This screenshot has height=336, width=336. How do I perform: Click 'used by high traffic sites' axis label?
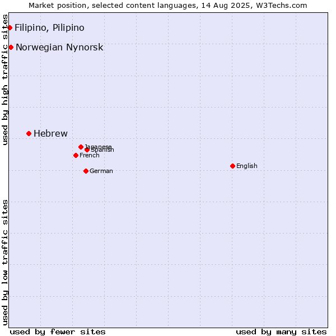click(5, 80)
